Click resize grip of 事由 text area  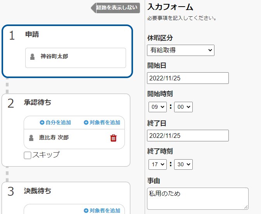point(246,207)
